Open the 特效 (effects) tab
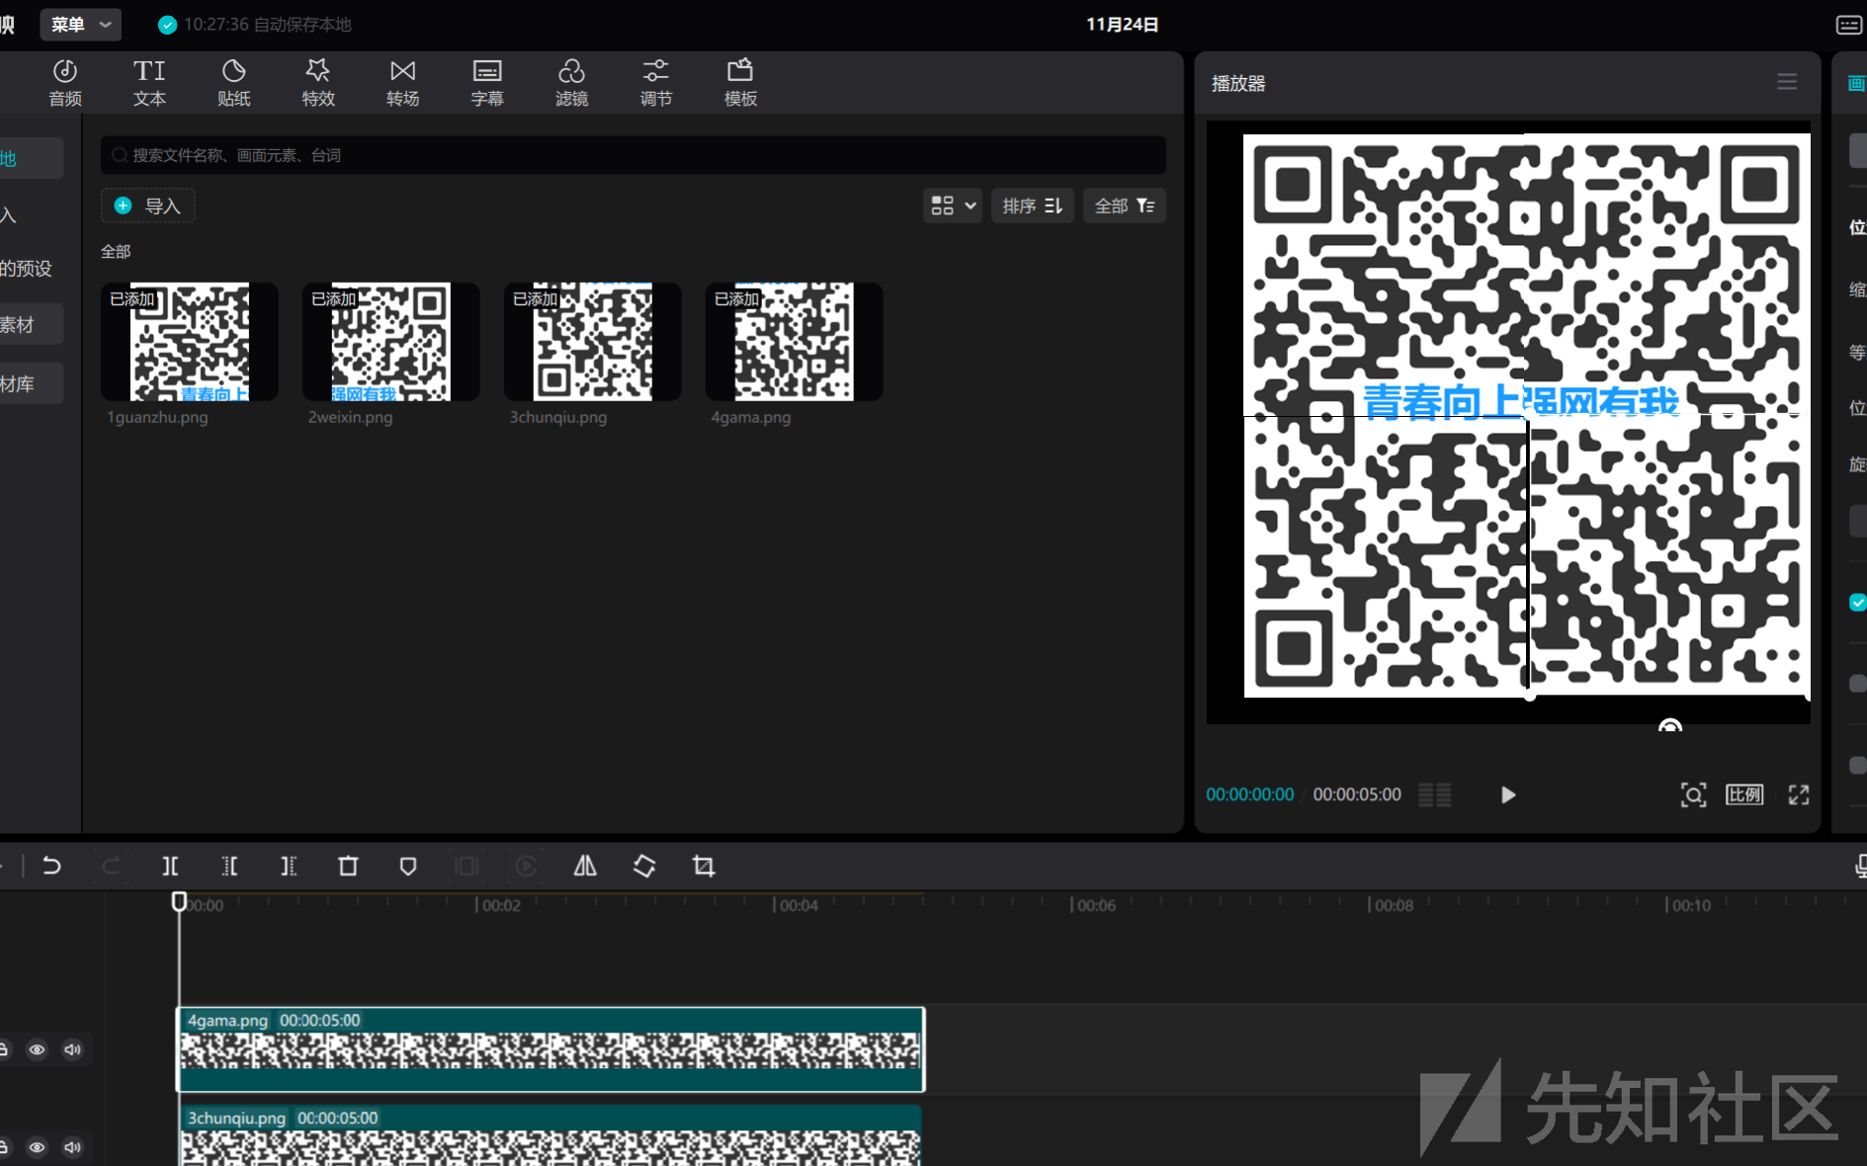This screenshot has width=1867, height=1166. (318, 83)
